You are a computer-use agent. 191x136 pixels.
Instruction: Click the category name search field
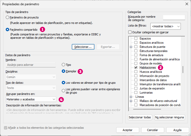pyautogui.click(x=174, y=17)
